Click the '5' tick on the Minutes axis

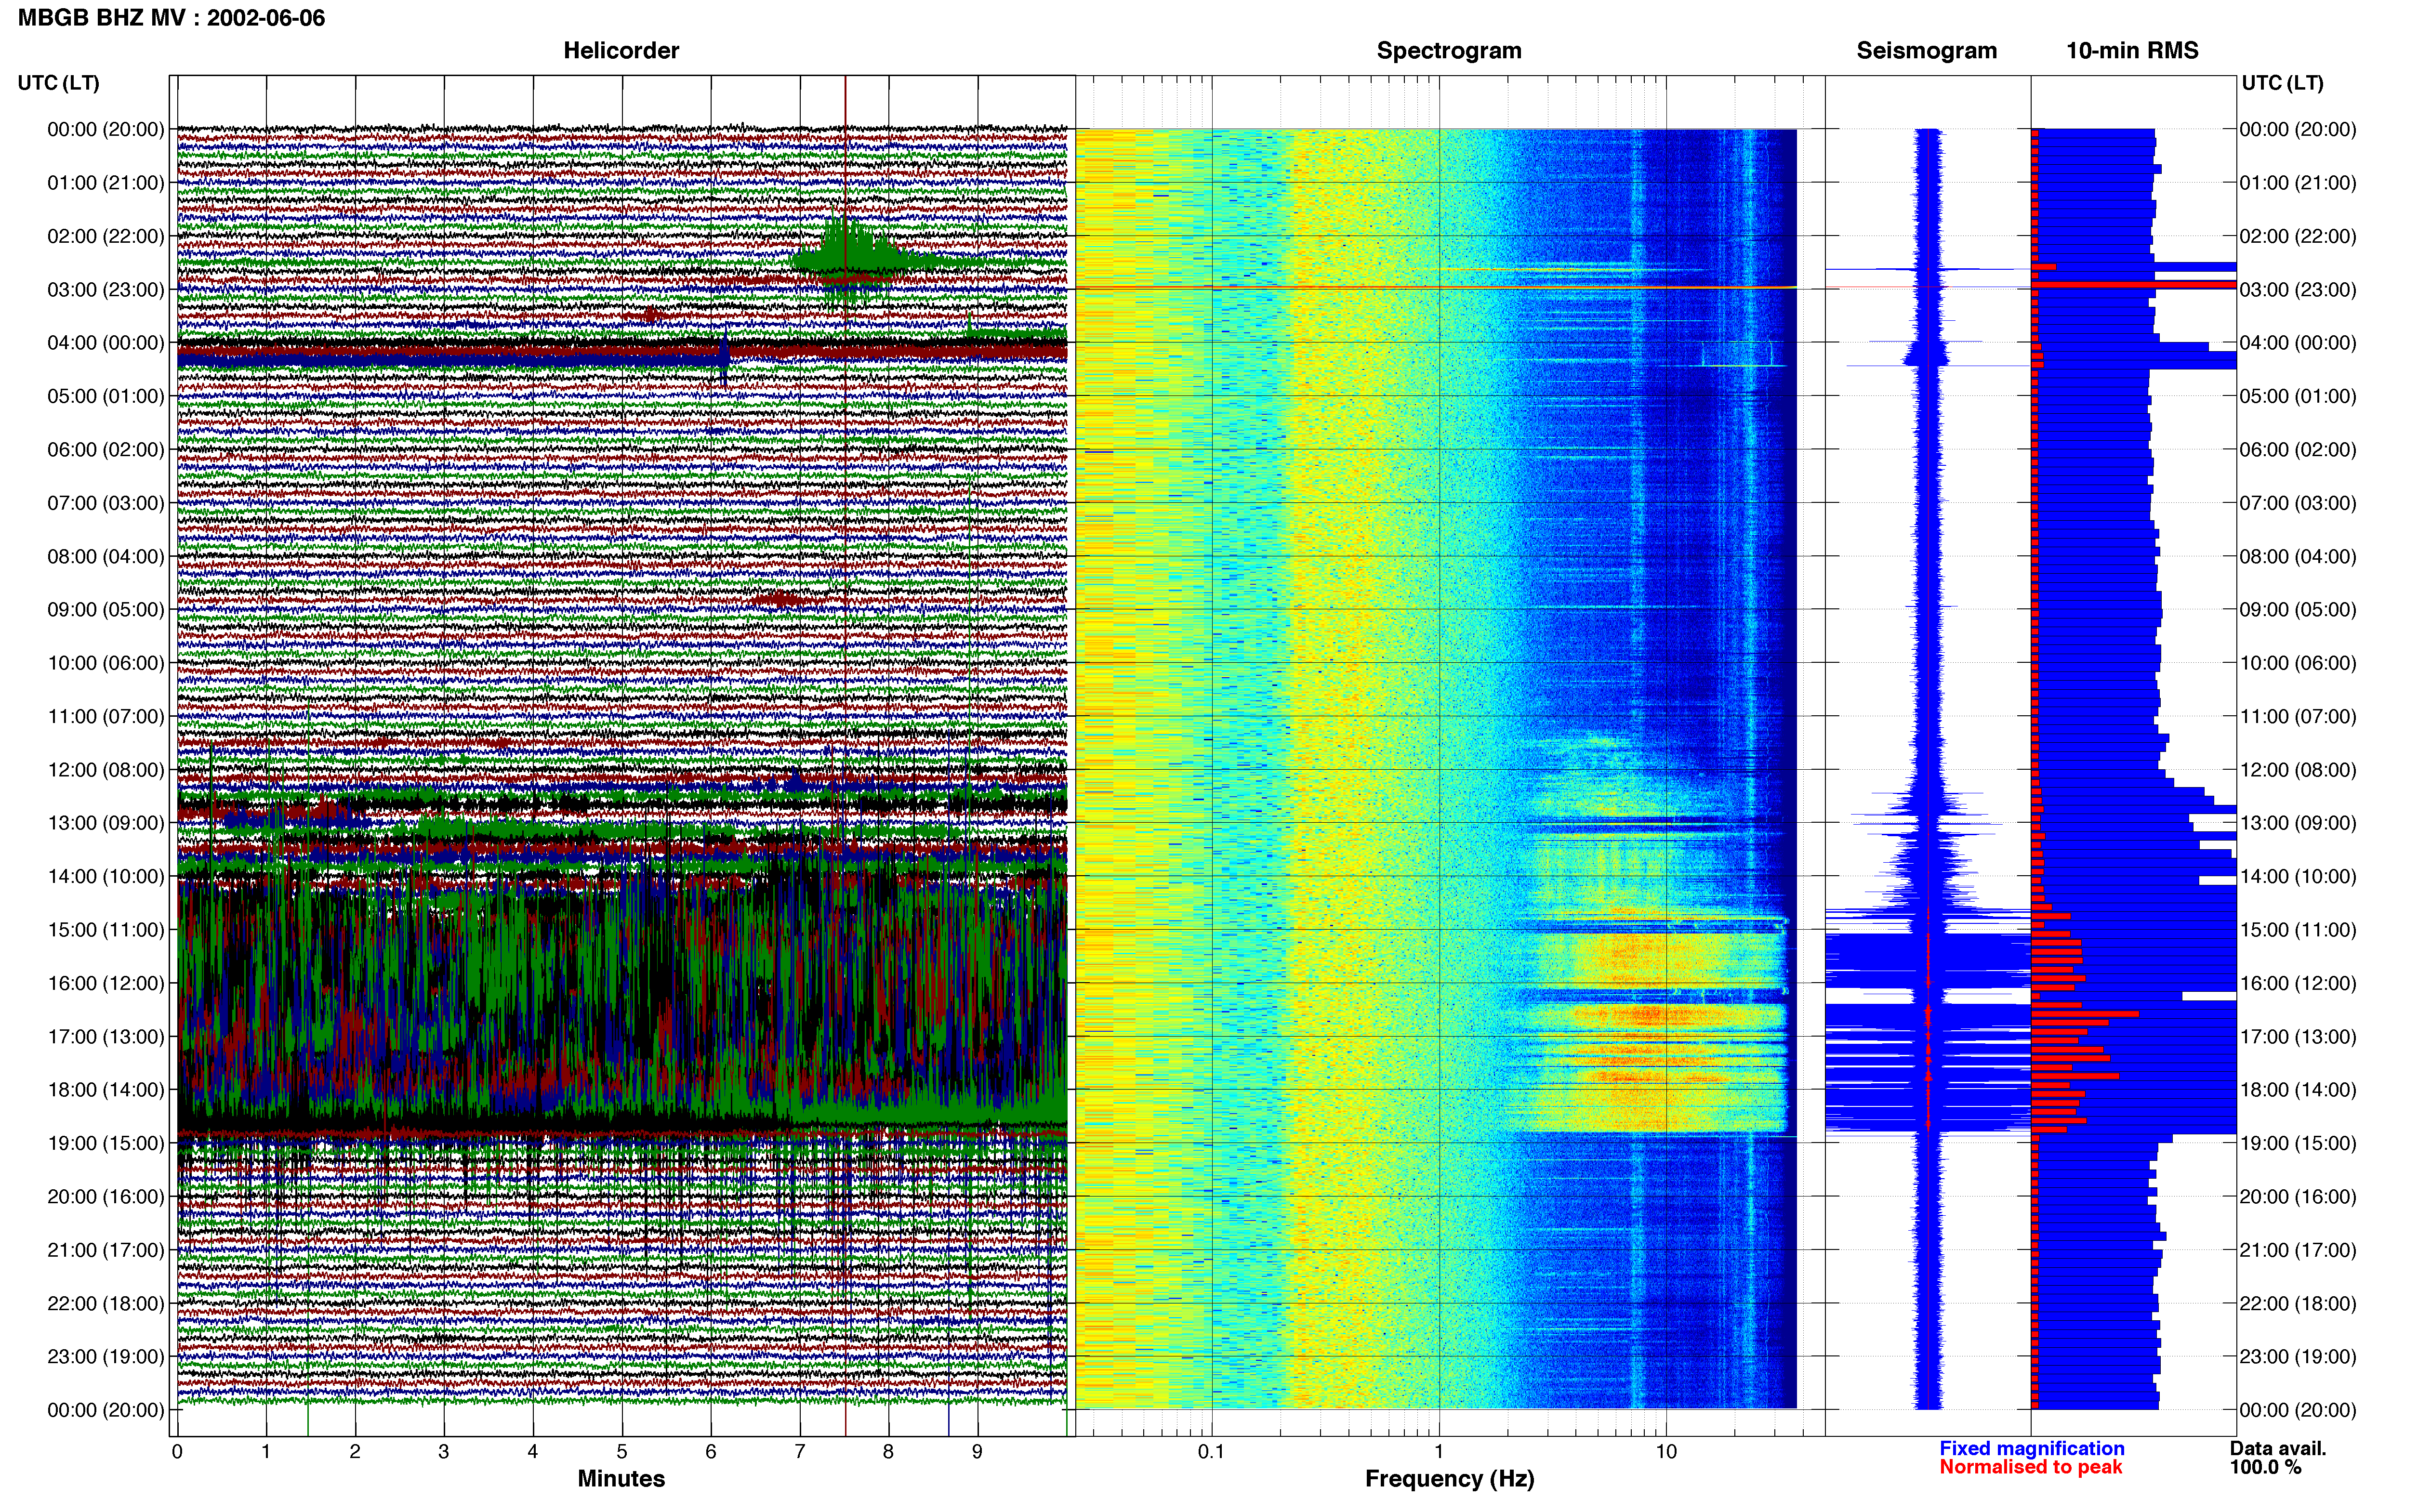click(622, 1451)
